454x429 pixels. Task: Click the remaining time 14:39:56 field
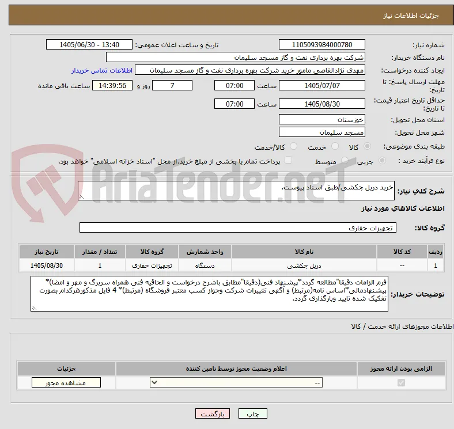click(112, 85)
